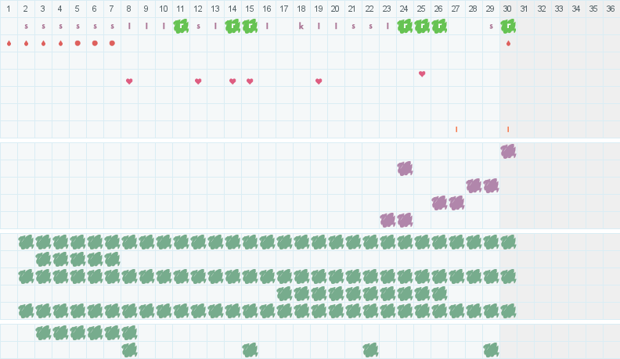This screenshot has width=620, height=359.
Task: Select the day 31 header cell
Action: point(525,9)
